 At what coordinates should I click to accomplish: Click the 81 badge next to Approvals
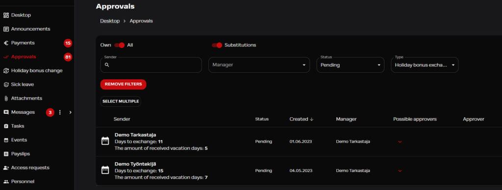[68, 57]
